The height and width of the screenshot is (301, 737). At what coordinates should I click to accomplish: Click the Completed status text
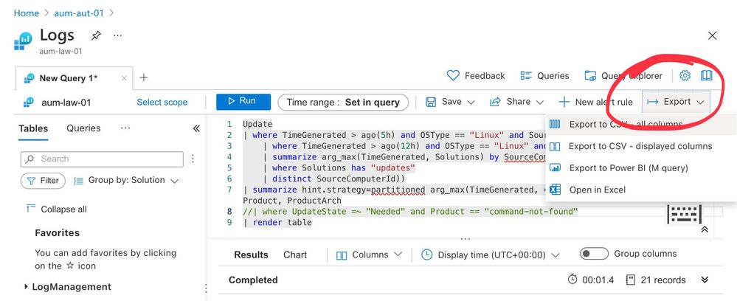coord(253,280)
